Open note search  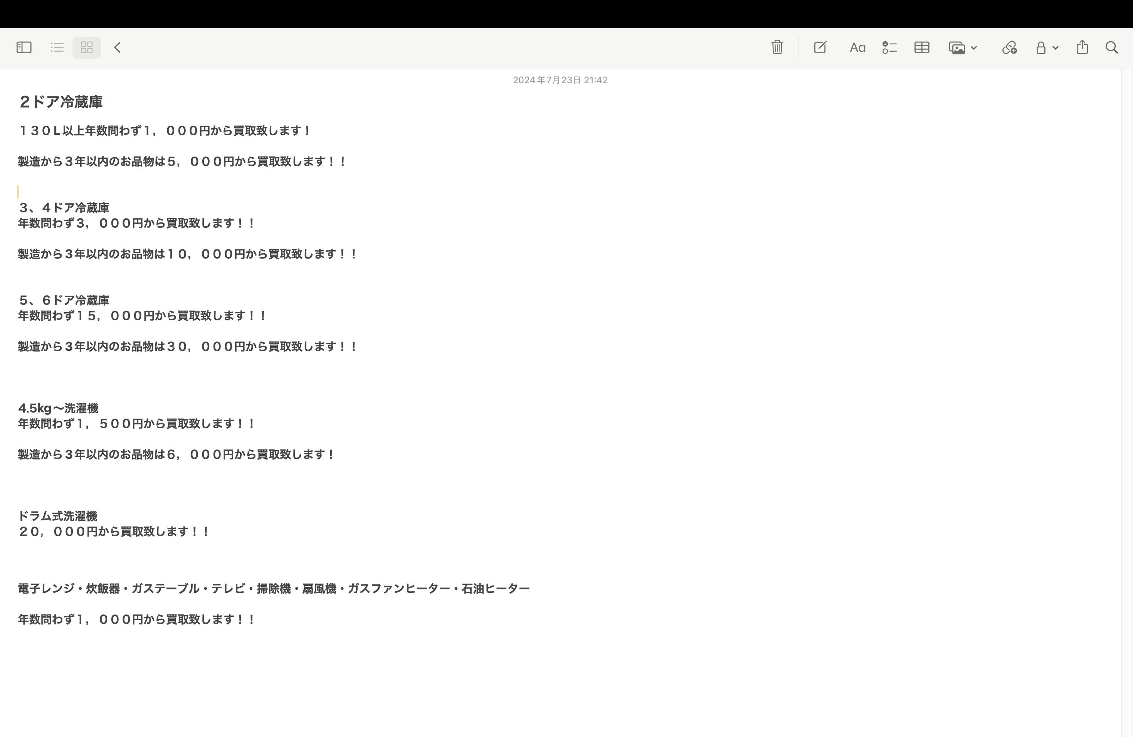(x=1111, y=48)
